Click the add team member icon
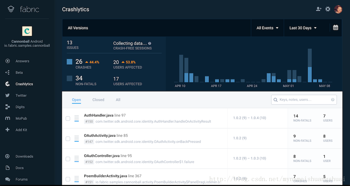This screenshot has height=186, width=350. [318, 9]
